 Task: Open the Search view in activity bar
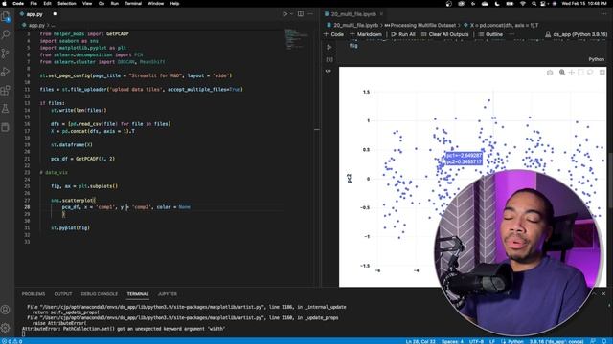pyautogui.click(x=6, y=34)
